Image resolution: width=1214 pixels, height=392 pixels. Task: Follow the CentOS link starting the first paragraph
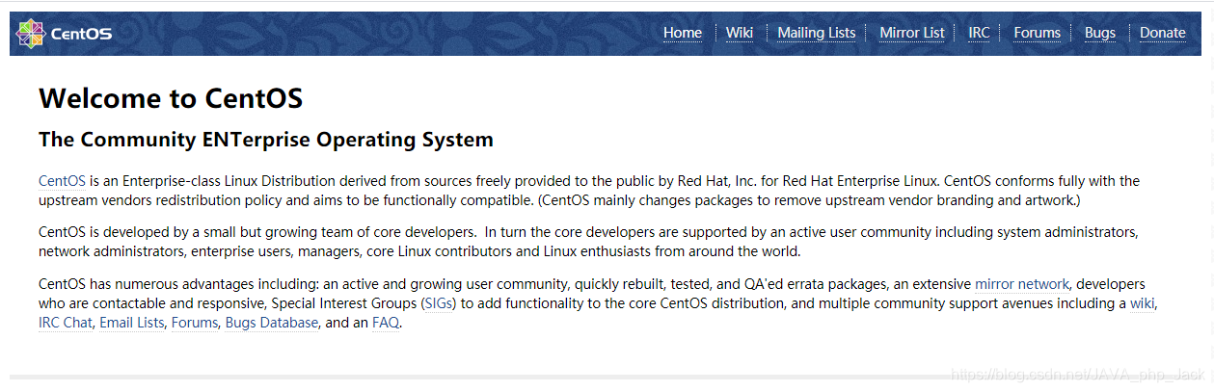pyautogui.click(x=63, y=180)
